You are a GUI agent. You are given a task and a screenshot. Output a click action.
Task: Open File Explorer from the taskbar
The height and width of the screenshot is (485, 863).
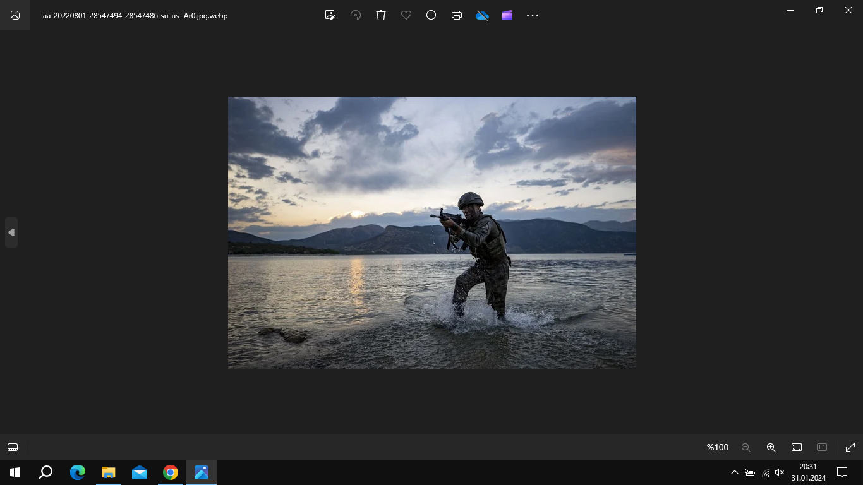point(108,472)
